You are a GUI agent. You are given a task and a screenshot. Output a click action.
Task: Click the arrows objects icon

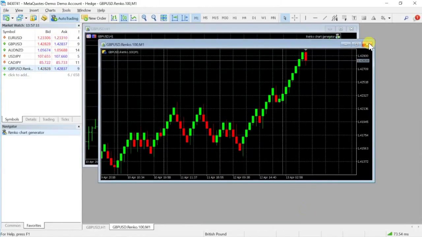(383, 18)
